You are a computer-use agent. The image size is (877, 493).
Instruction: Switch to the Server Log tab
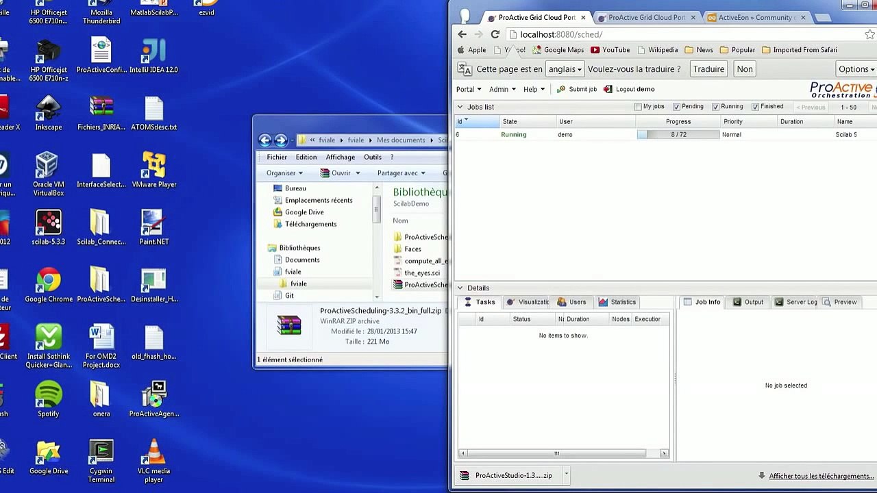pos(795,302)
